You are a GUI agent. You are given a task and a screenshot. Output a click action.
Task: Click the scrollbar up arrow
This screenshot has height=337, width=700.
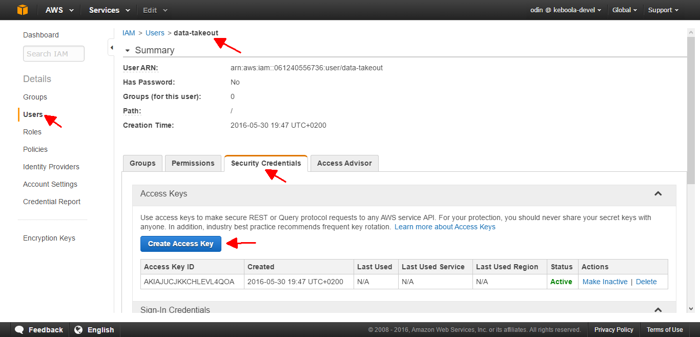(x=691, y=32)
